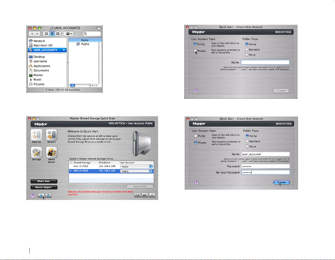Click the Back Up icon in Quick Start

coord(36,135)
